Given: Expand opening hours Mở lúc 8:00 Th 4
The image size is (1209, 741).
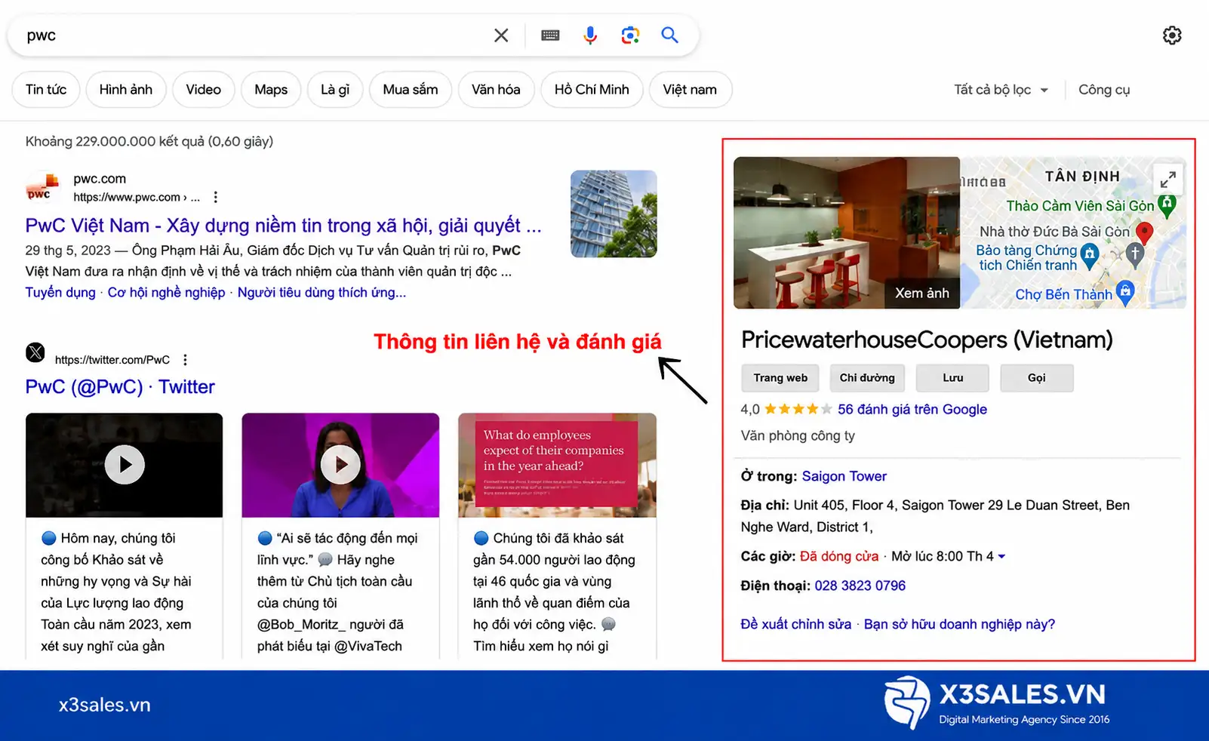Looking at the screenshot, I should tap(949, 557).
